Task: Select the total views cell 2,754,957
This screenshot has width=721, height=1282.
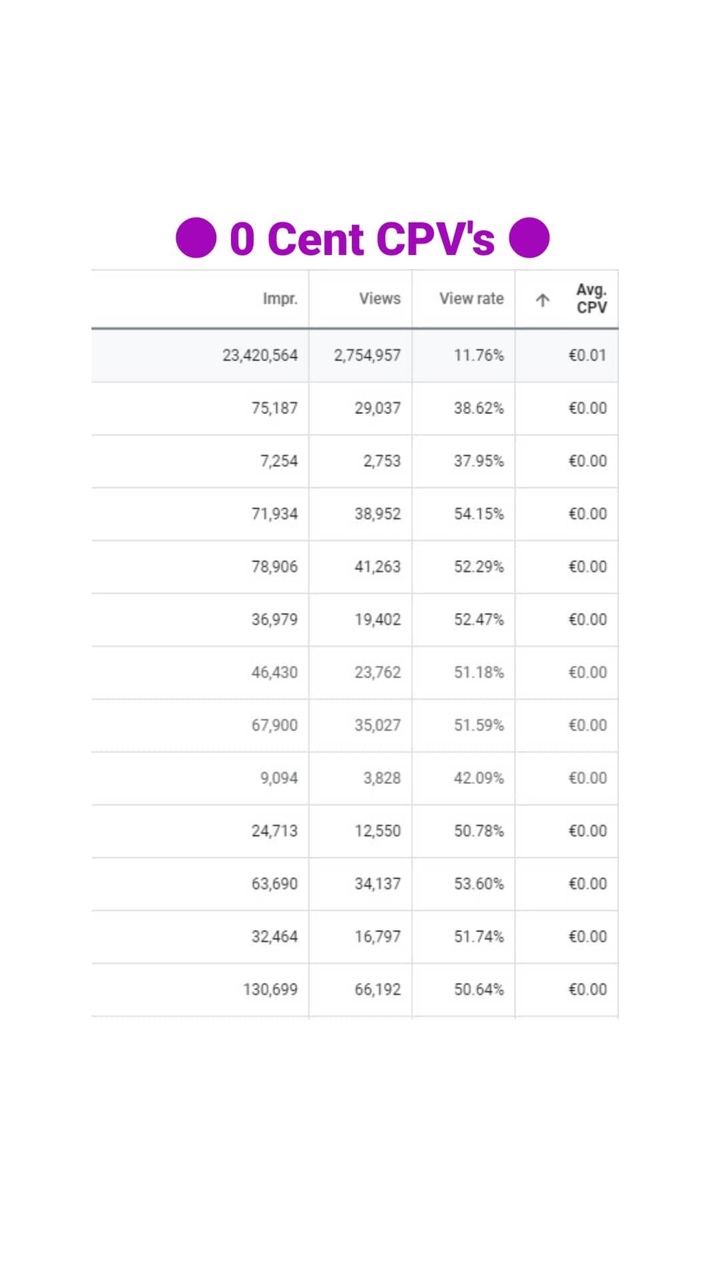Action: pyautogui.click(x=367, y=355)
